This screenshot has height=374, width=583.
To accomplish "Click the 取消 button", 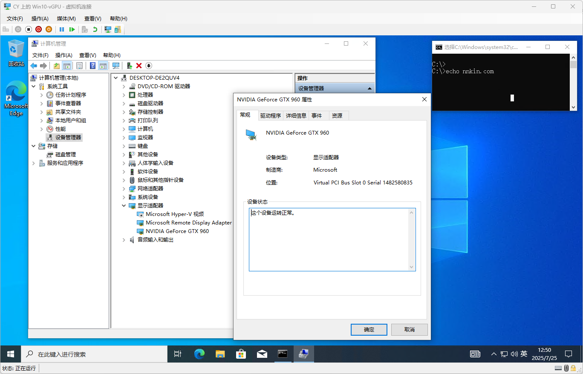I will [x=409, y=330].
